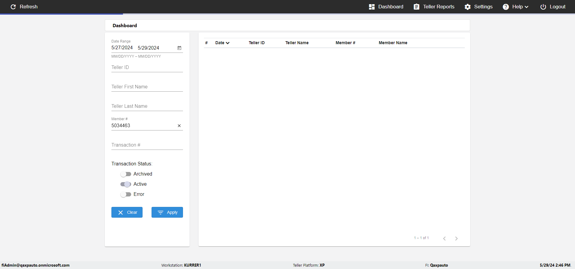The image size is (575, 269).
Task: Click the Teller First Name field
Action: tap(147, 87)
